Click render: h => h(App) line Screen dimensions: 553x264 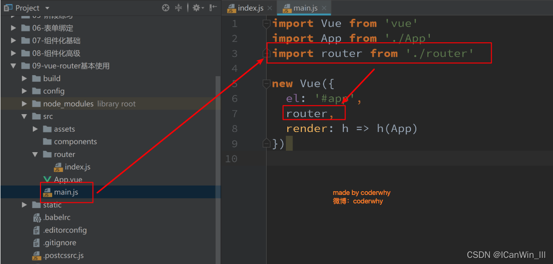pyautogui.click(x=352, y=129)
